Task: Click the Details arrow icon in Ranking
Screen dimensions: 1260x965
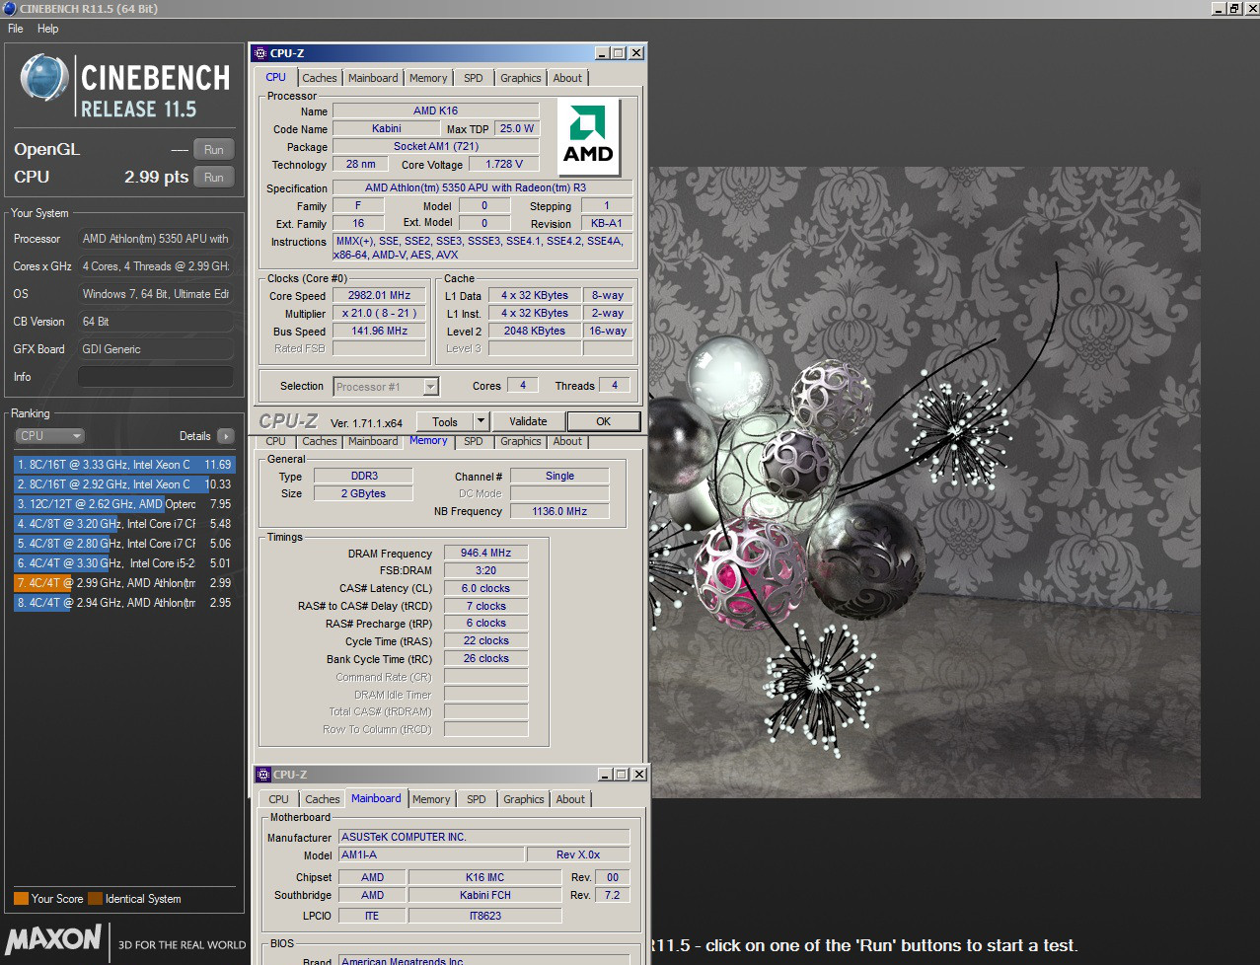Action: pyautogui.click(x=226, y=436)
